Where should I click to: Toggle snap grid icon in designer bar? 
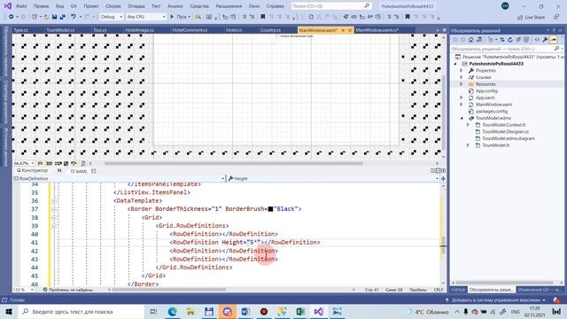coord(49,163)
